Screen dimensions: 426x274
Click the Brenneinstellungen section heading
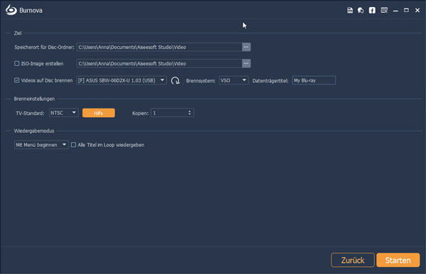tap(34, 99)
